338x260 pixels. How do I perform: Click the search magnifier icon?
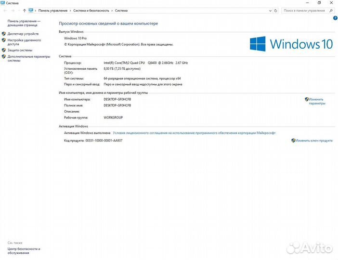coord(331,11)
